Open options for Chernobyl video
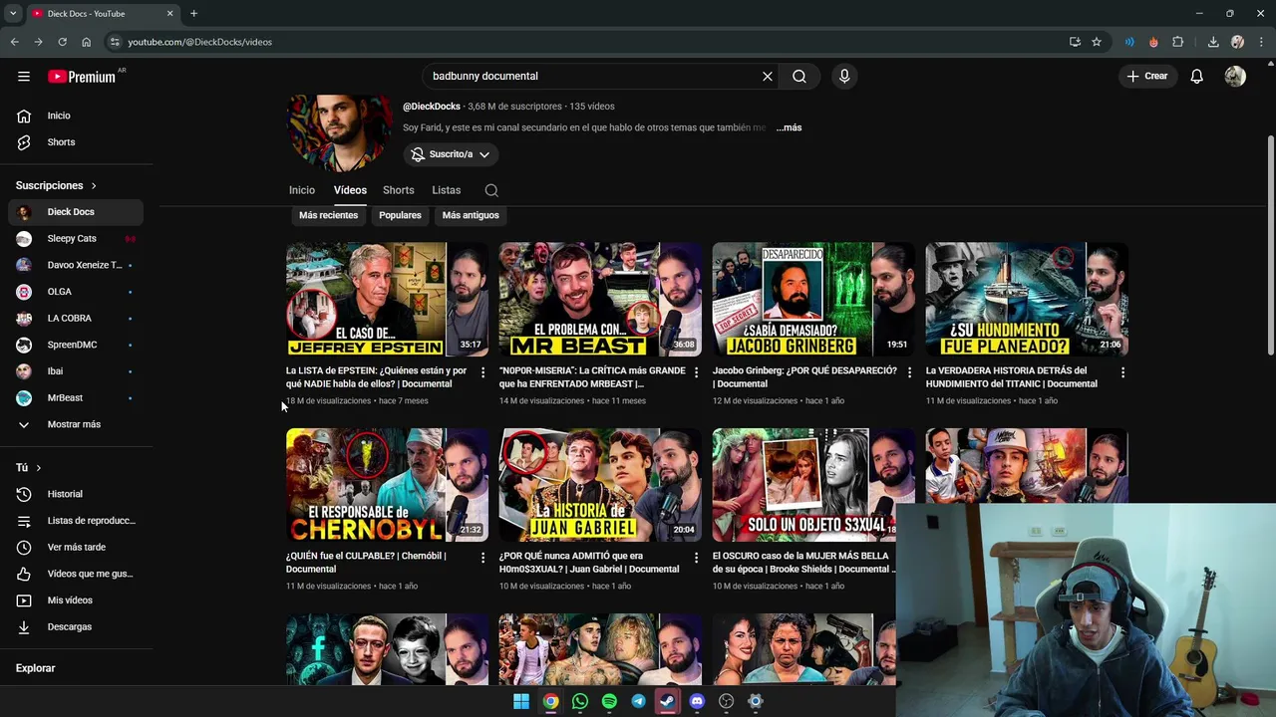 coord(483,558)
